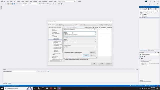Open the Tools menu
Image resolution: width=160 pixels, height=90 pixels.
click(x=39, y=1)
